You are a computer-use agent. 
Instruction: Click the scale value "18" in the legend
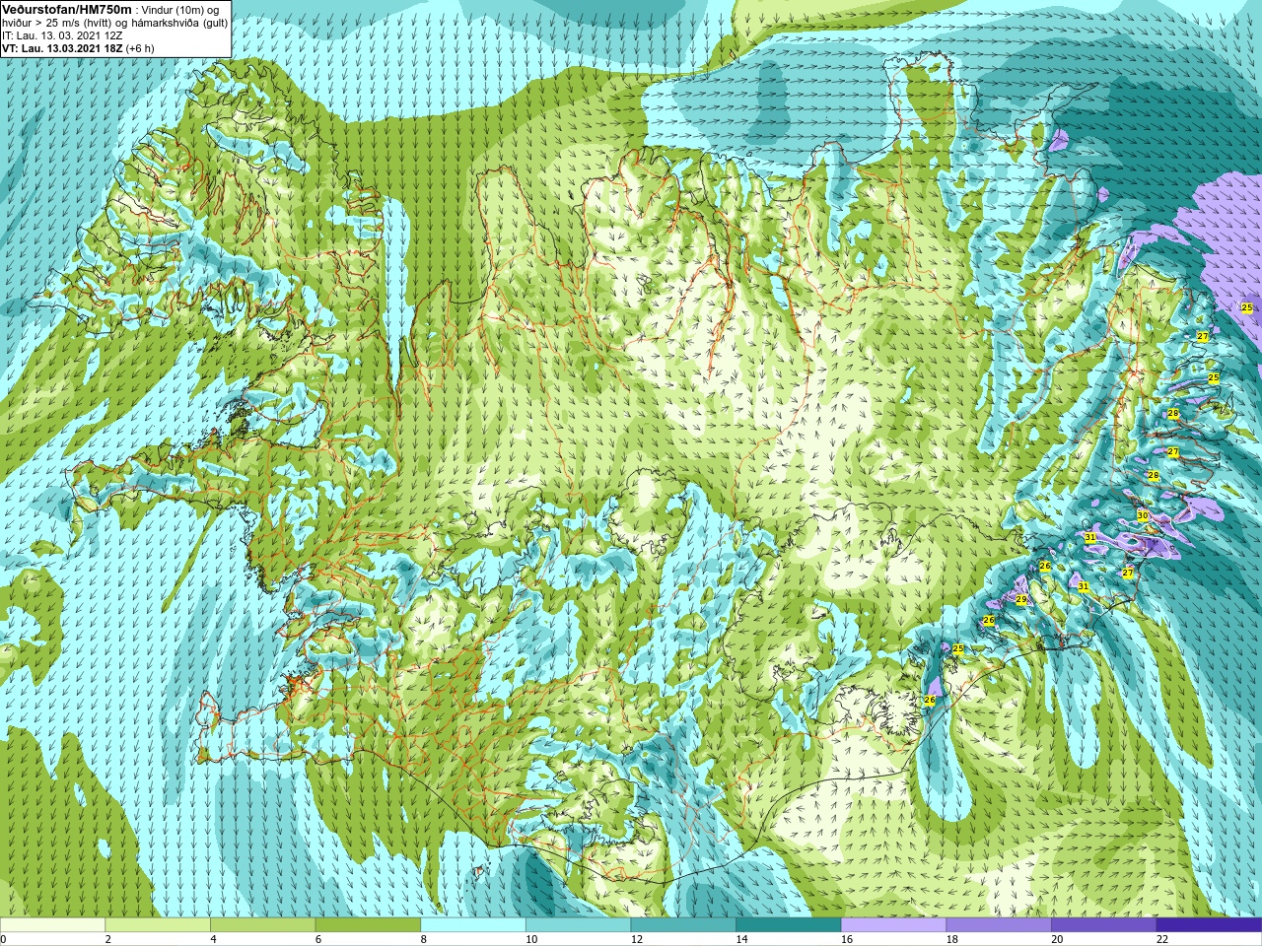tap(952, 939)
